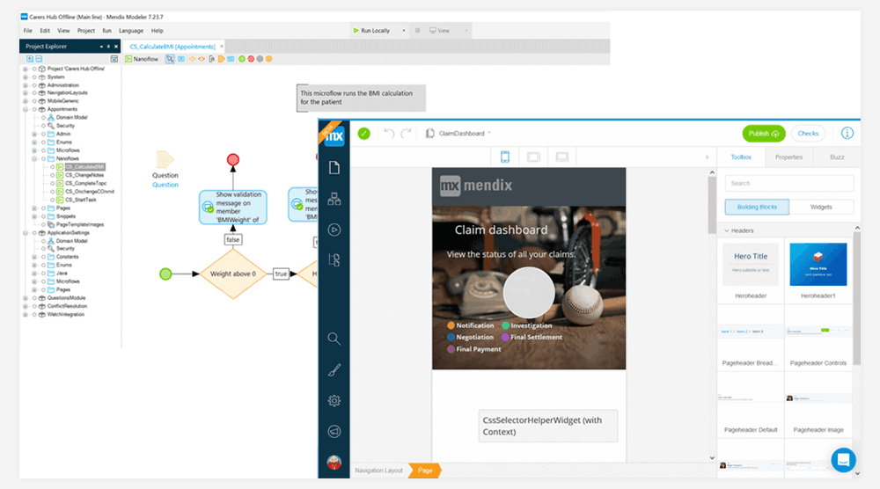
Task: Click the Run Locally button
Action: tap(371, 31)
